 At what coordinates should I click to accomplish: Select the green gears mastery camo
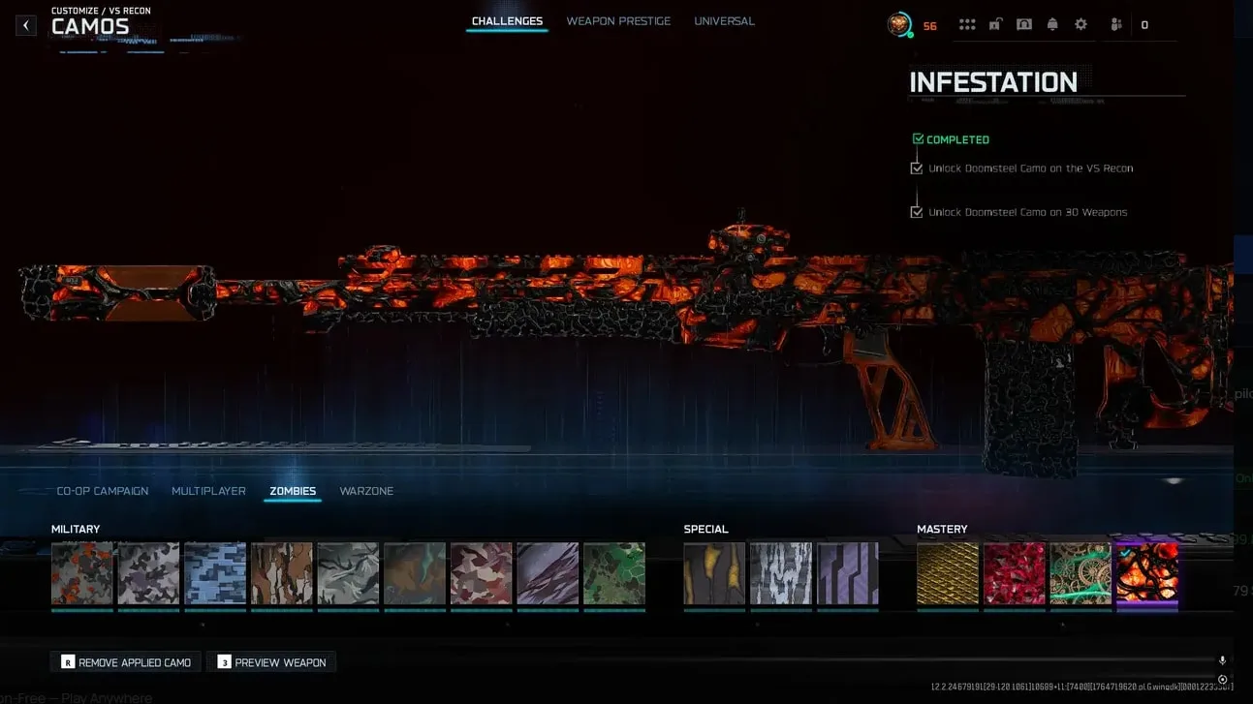pos(1081,573)
